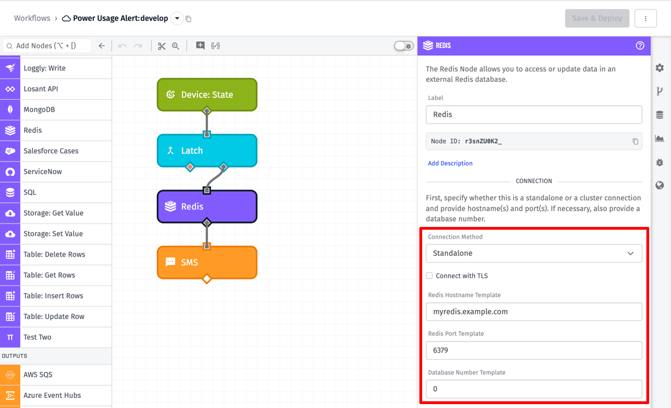Select Salesforce Cases node in palette
Screen dimensions: 671x408
56,151
